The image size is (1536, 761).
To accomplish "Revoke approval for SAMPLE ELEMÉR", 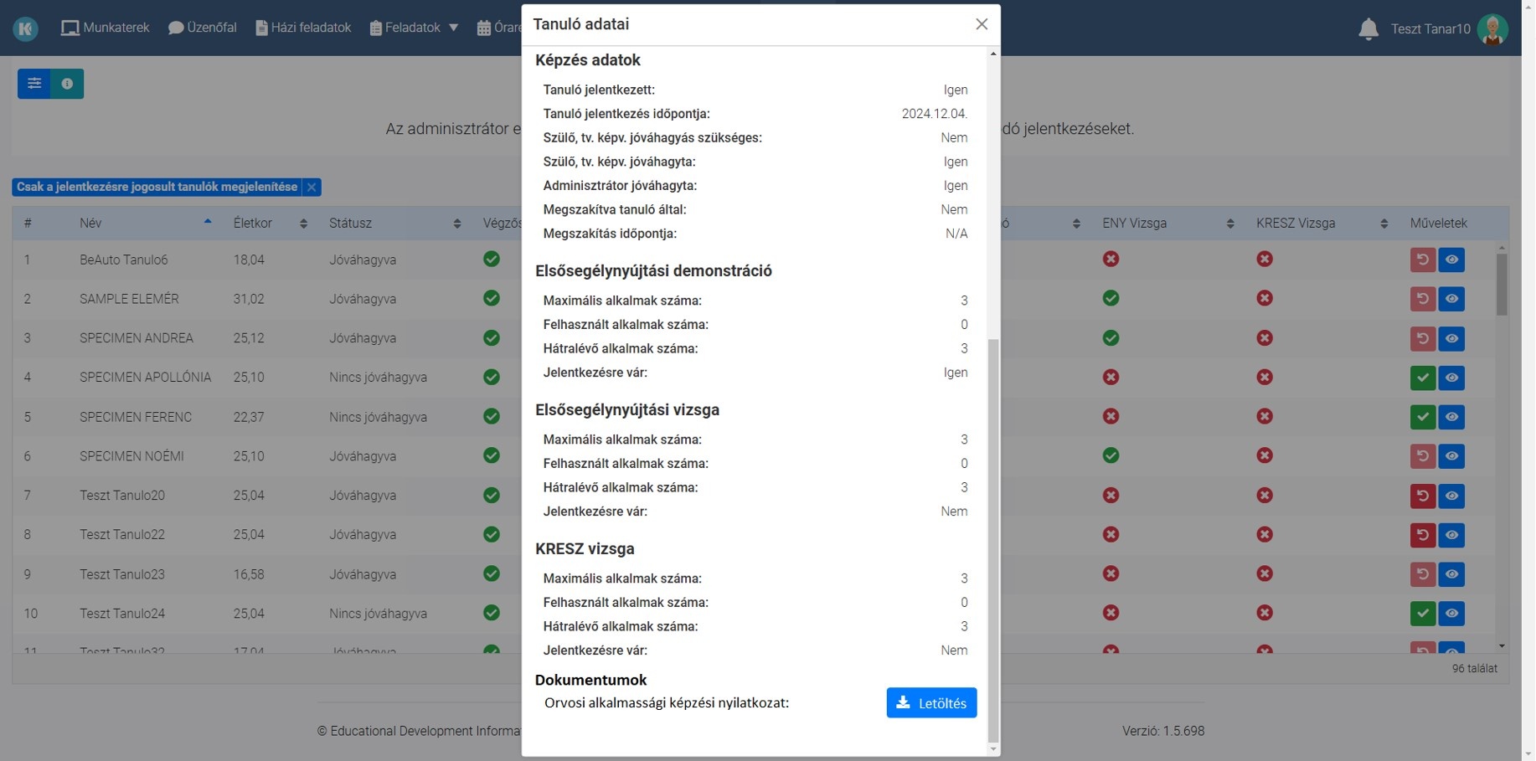I will 1423,299.
